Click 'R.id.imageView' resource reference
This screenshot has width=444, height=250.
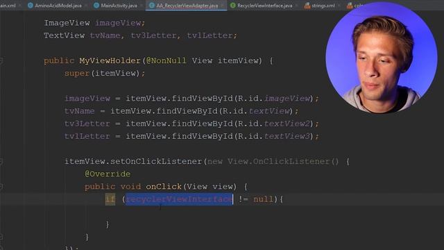point(274,99)
